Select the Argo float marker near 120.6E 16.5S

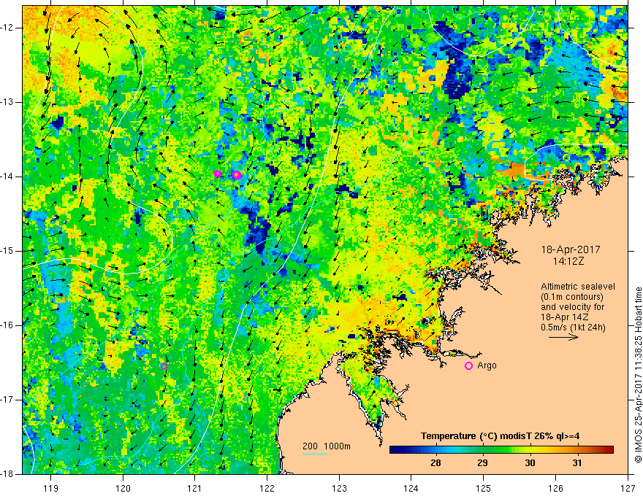(164, 366)
